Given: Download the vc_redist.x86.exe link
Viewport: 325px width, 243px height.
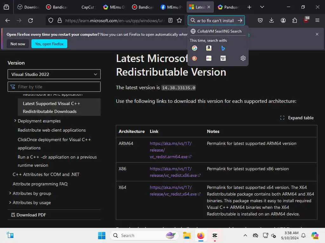Looking at the screenshot, I should (175, 172).
